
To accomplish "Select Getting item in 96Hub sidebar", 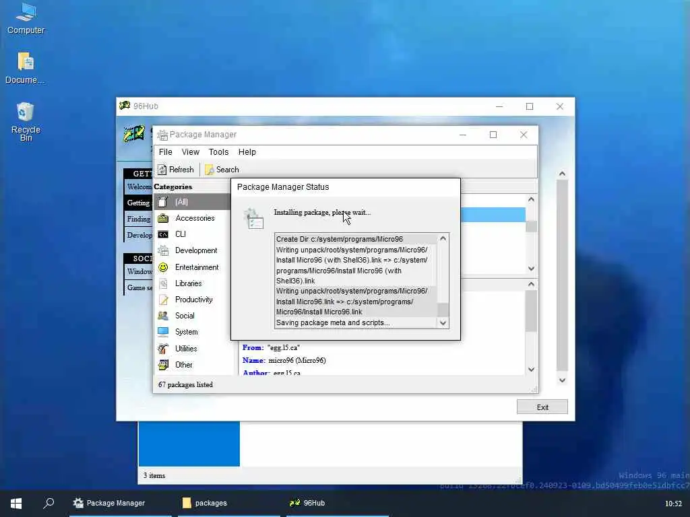I will (x=139, y=203).
